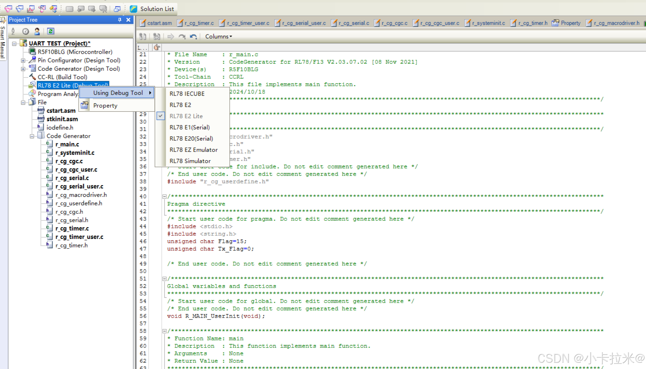The height and width of the screenshot is (369, 646).
Task: Click the blue undo arrow in editor toolbar
Action: coord(193,36)
